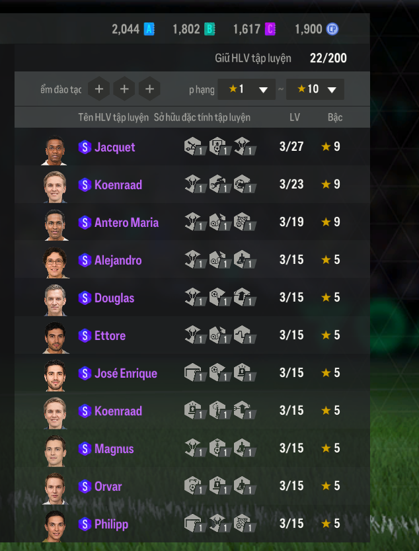
Task: Add a trait in the first plus filter slot
Action: [x=99, y=89]
